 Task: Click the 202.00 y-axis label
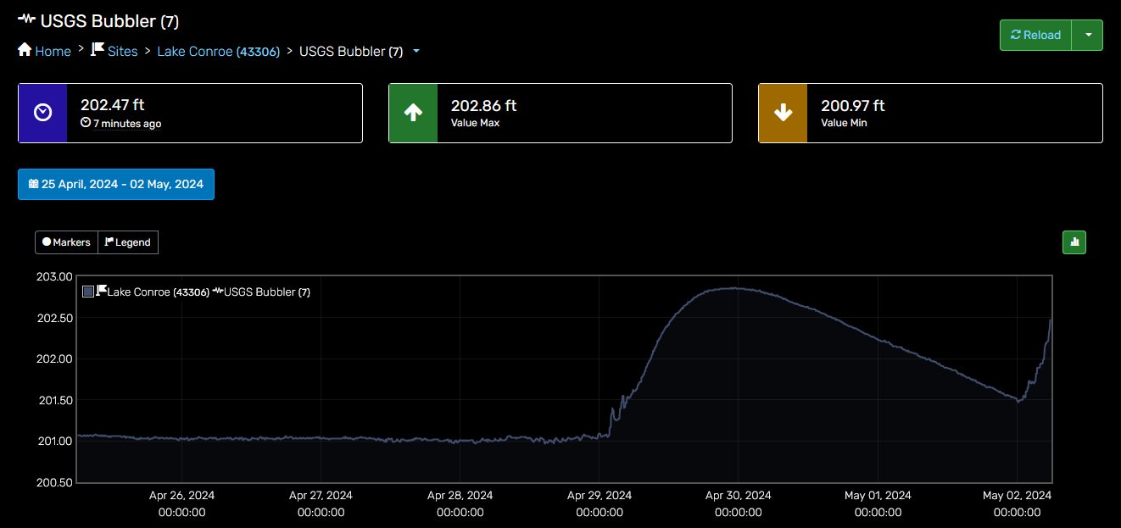click(x=55, y=359)
